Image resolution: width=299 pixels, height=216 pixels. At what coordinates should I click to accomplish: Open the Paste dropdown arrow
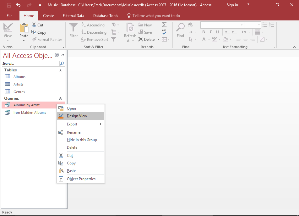tap(24, 41)
